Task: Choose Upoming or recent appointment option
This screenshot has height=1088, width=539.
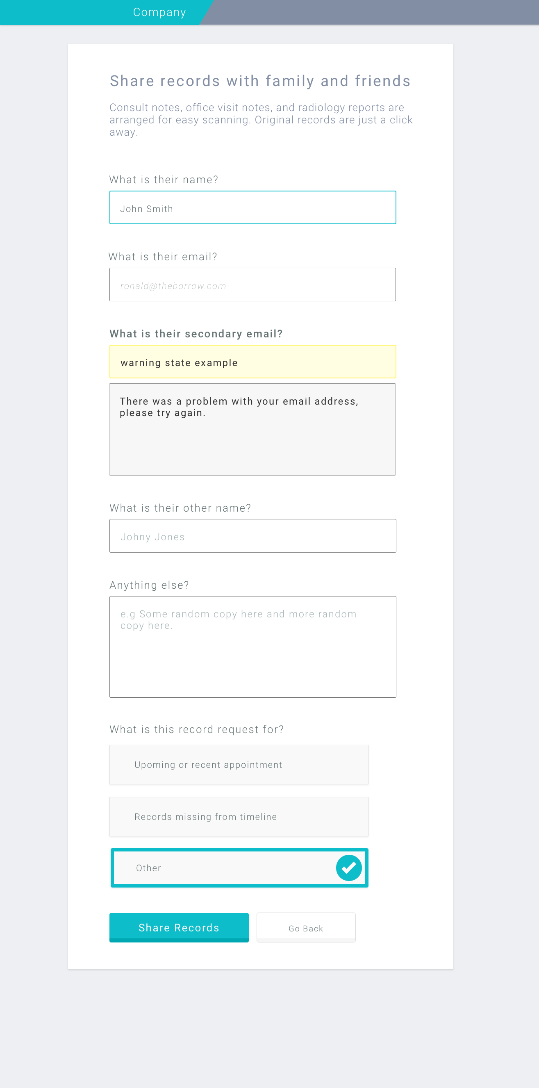Action: click(239, 765)
